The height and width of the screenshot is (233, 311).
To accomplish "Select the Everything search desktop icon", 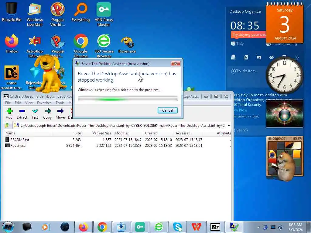I will pyautogui.click(x=81, y=12).
